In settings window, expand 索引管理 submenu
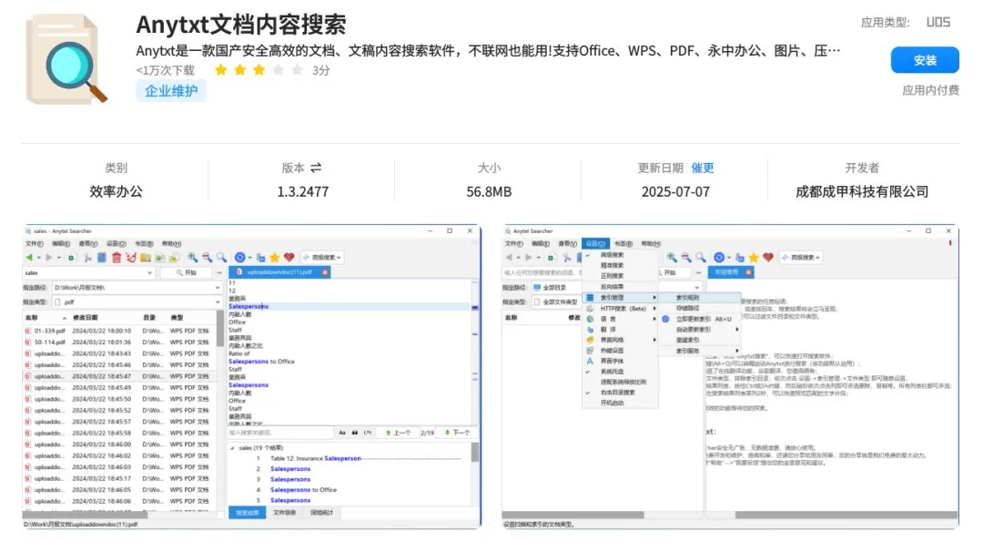 point(620,297)
